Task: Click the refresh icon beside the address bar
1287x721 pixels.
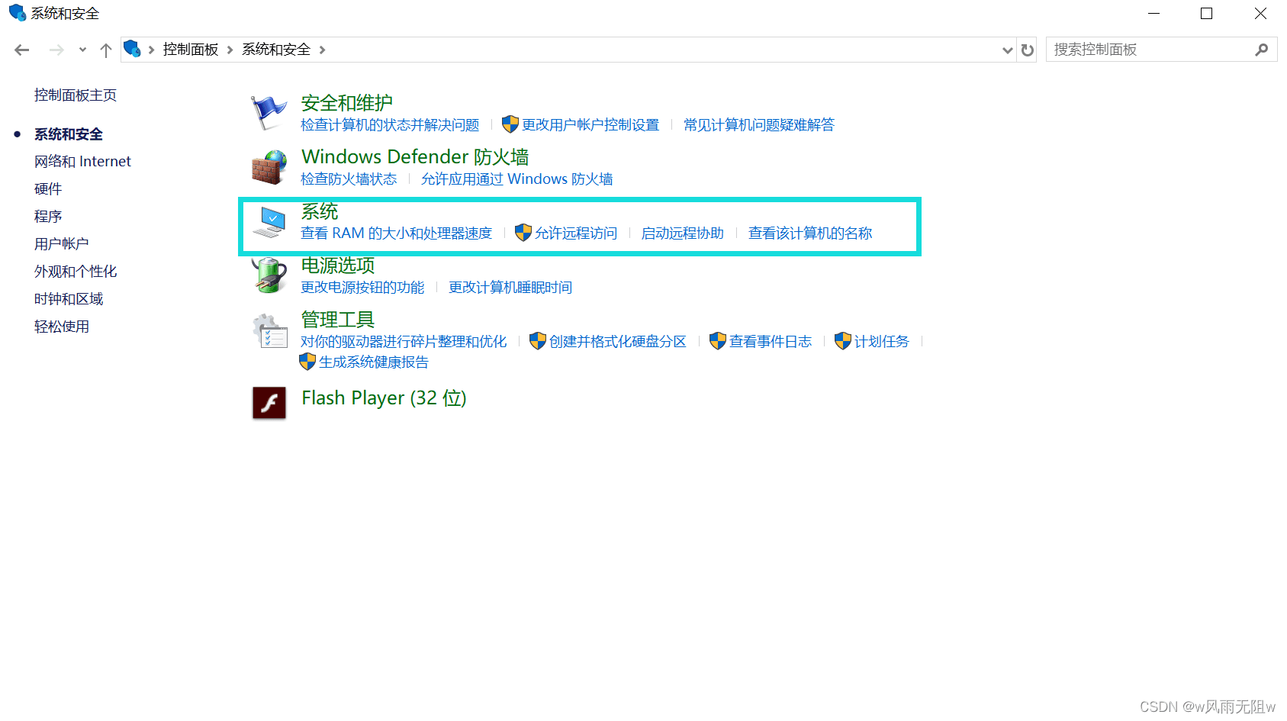Action: pyautogui.click(x=1028, y=50)
